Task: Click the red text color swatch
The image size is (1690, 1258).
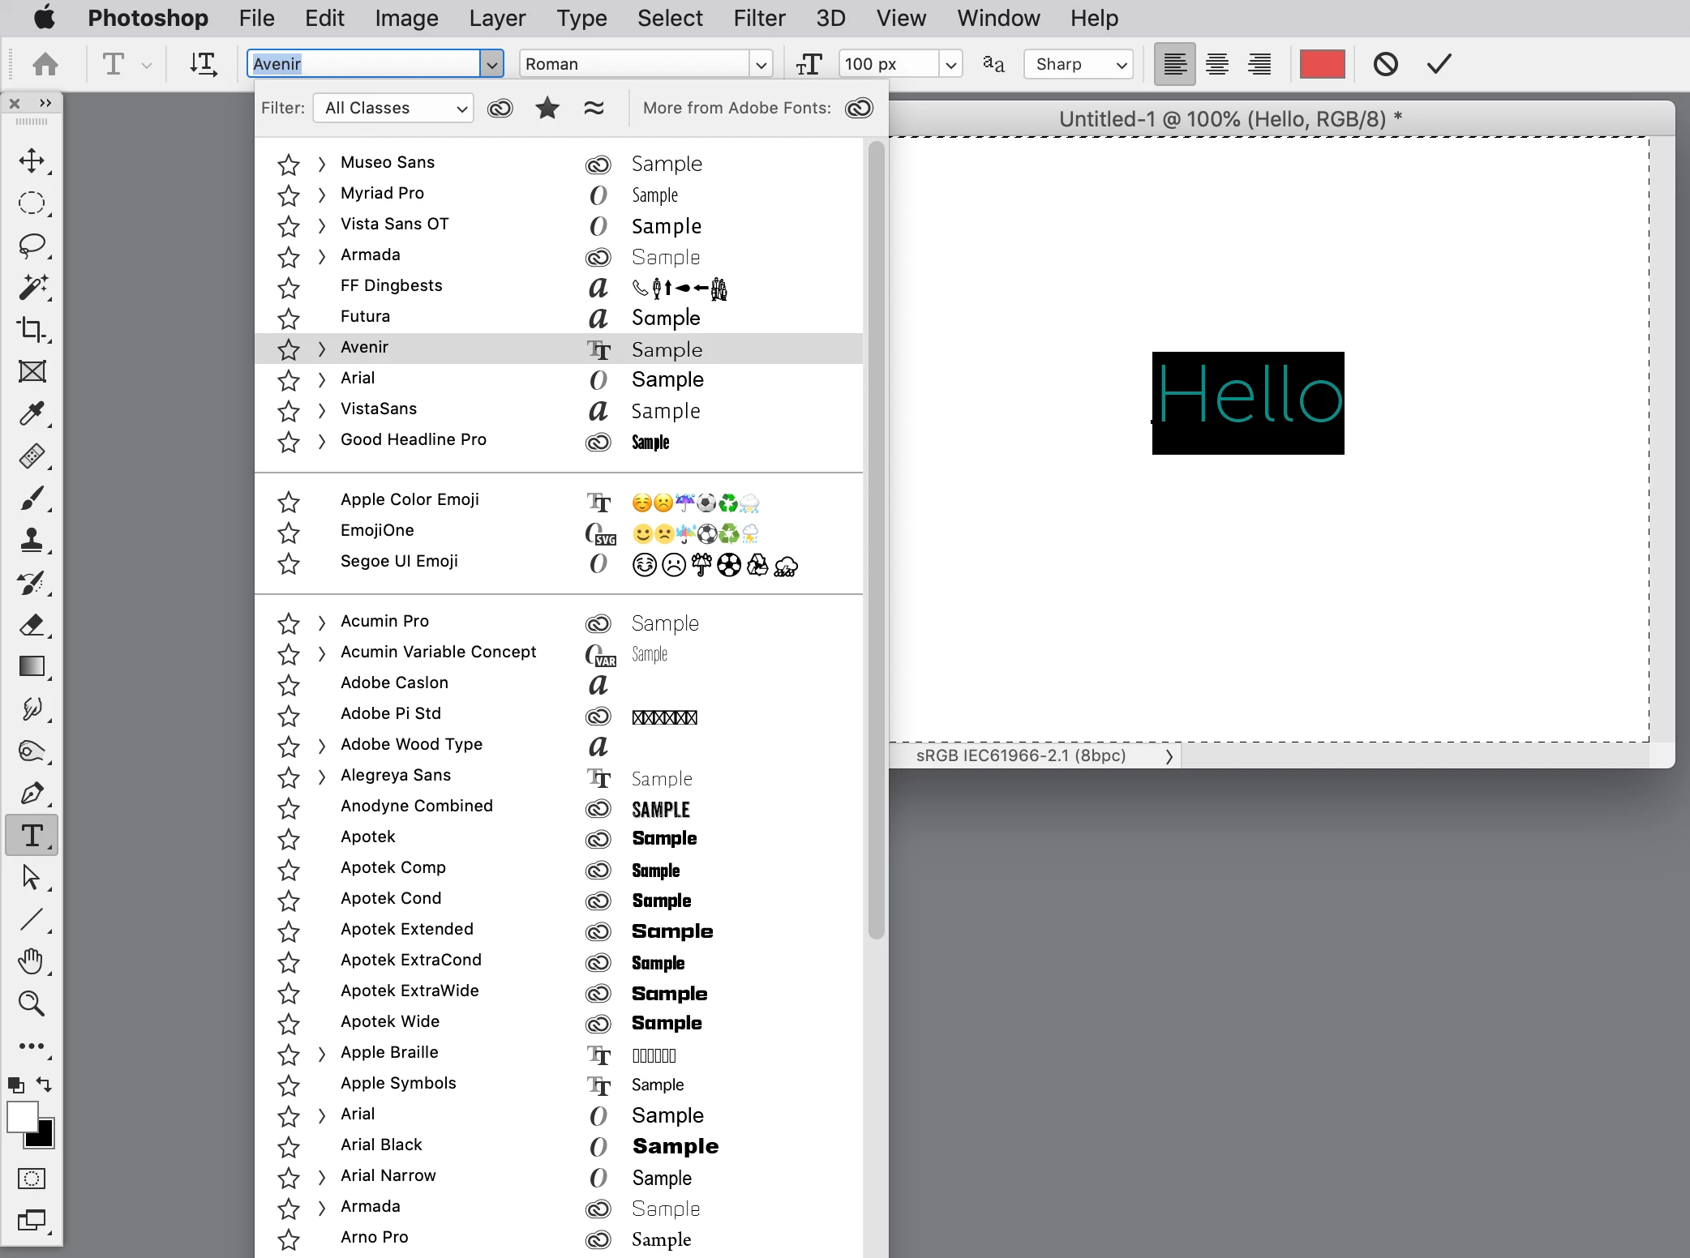Action: click(1322, 63)
